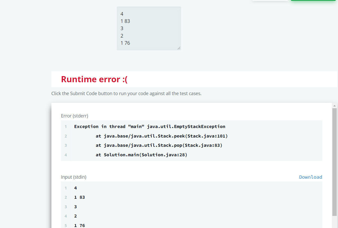The image size is (338, 228).
Task: Click the green button edge at top
Action: (313, 1)
